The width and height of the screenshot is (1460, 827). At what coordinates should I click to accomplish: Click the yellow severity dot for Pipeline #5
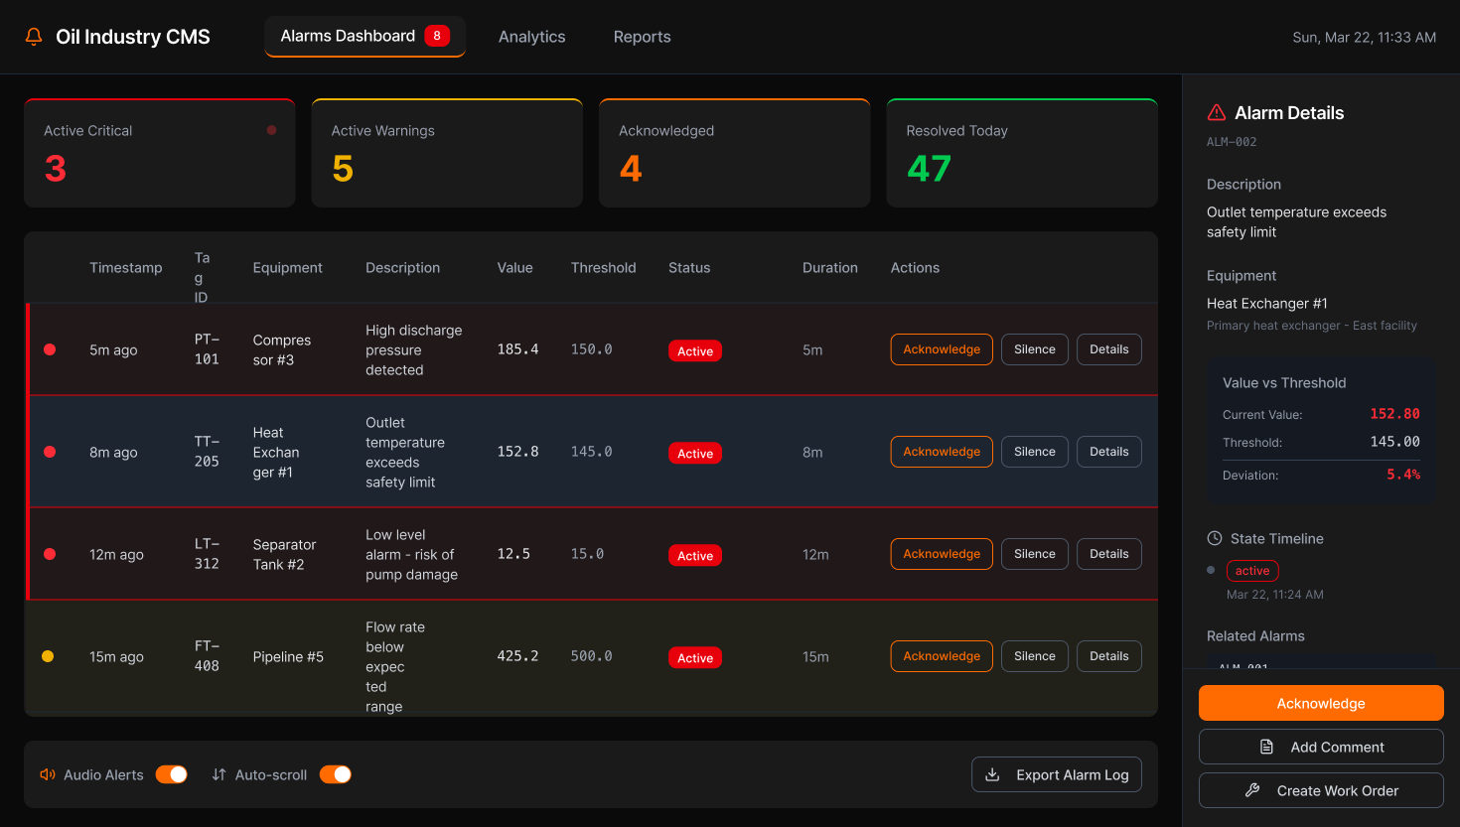click(48, 656)
